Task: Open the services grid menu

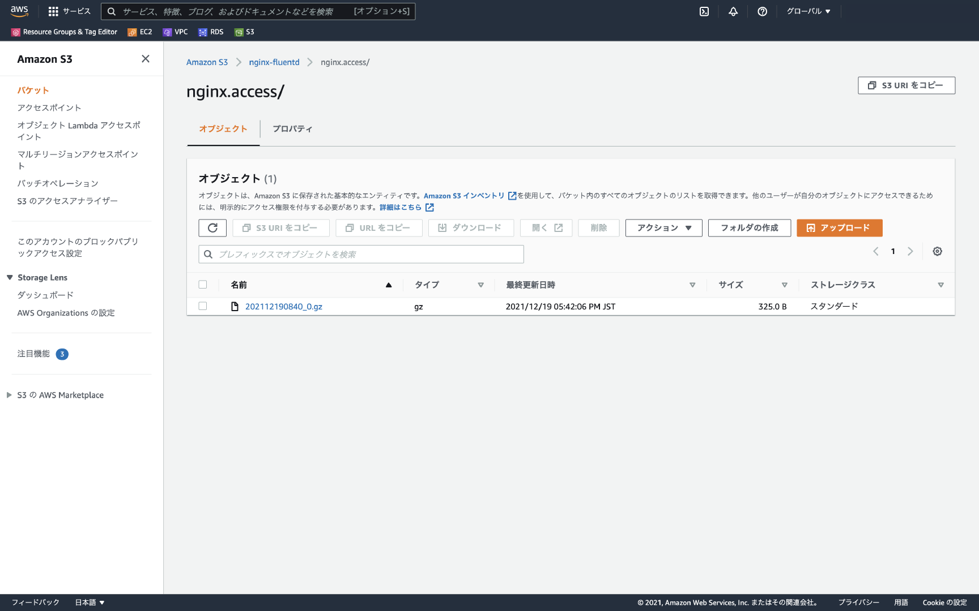Action: (x=53, y=11)
